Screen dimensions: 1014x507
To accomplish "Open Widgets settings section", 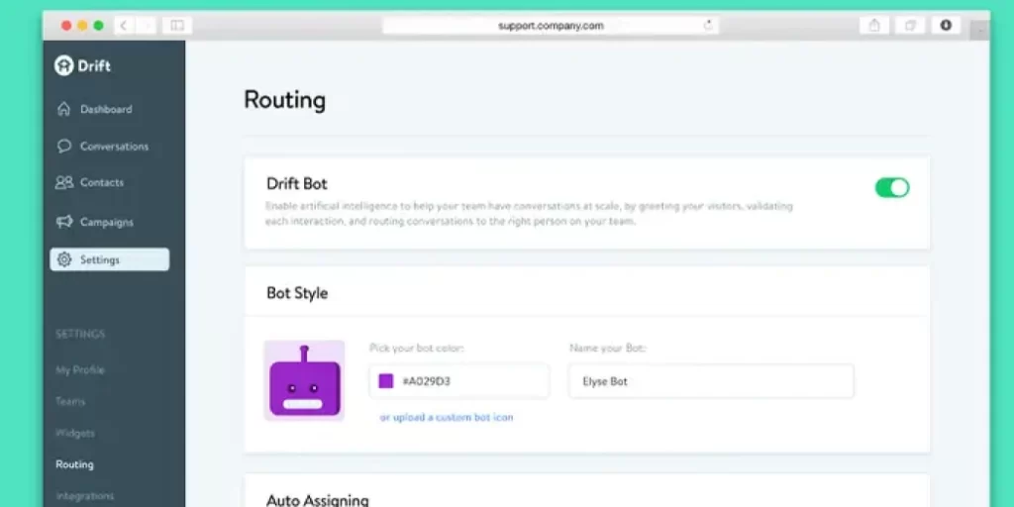I will [x=75, y=433].
